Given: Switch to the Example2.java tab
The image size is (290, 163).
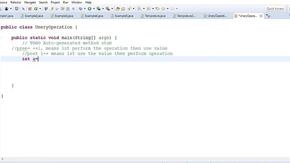Looking at the screenshot, I should pos(32,16).
